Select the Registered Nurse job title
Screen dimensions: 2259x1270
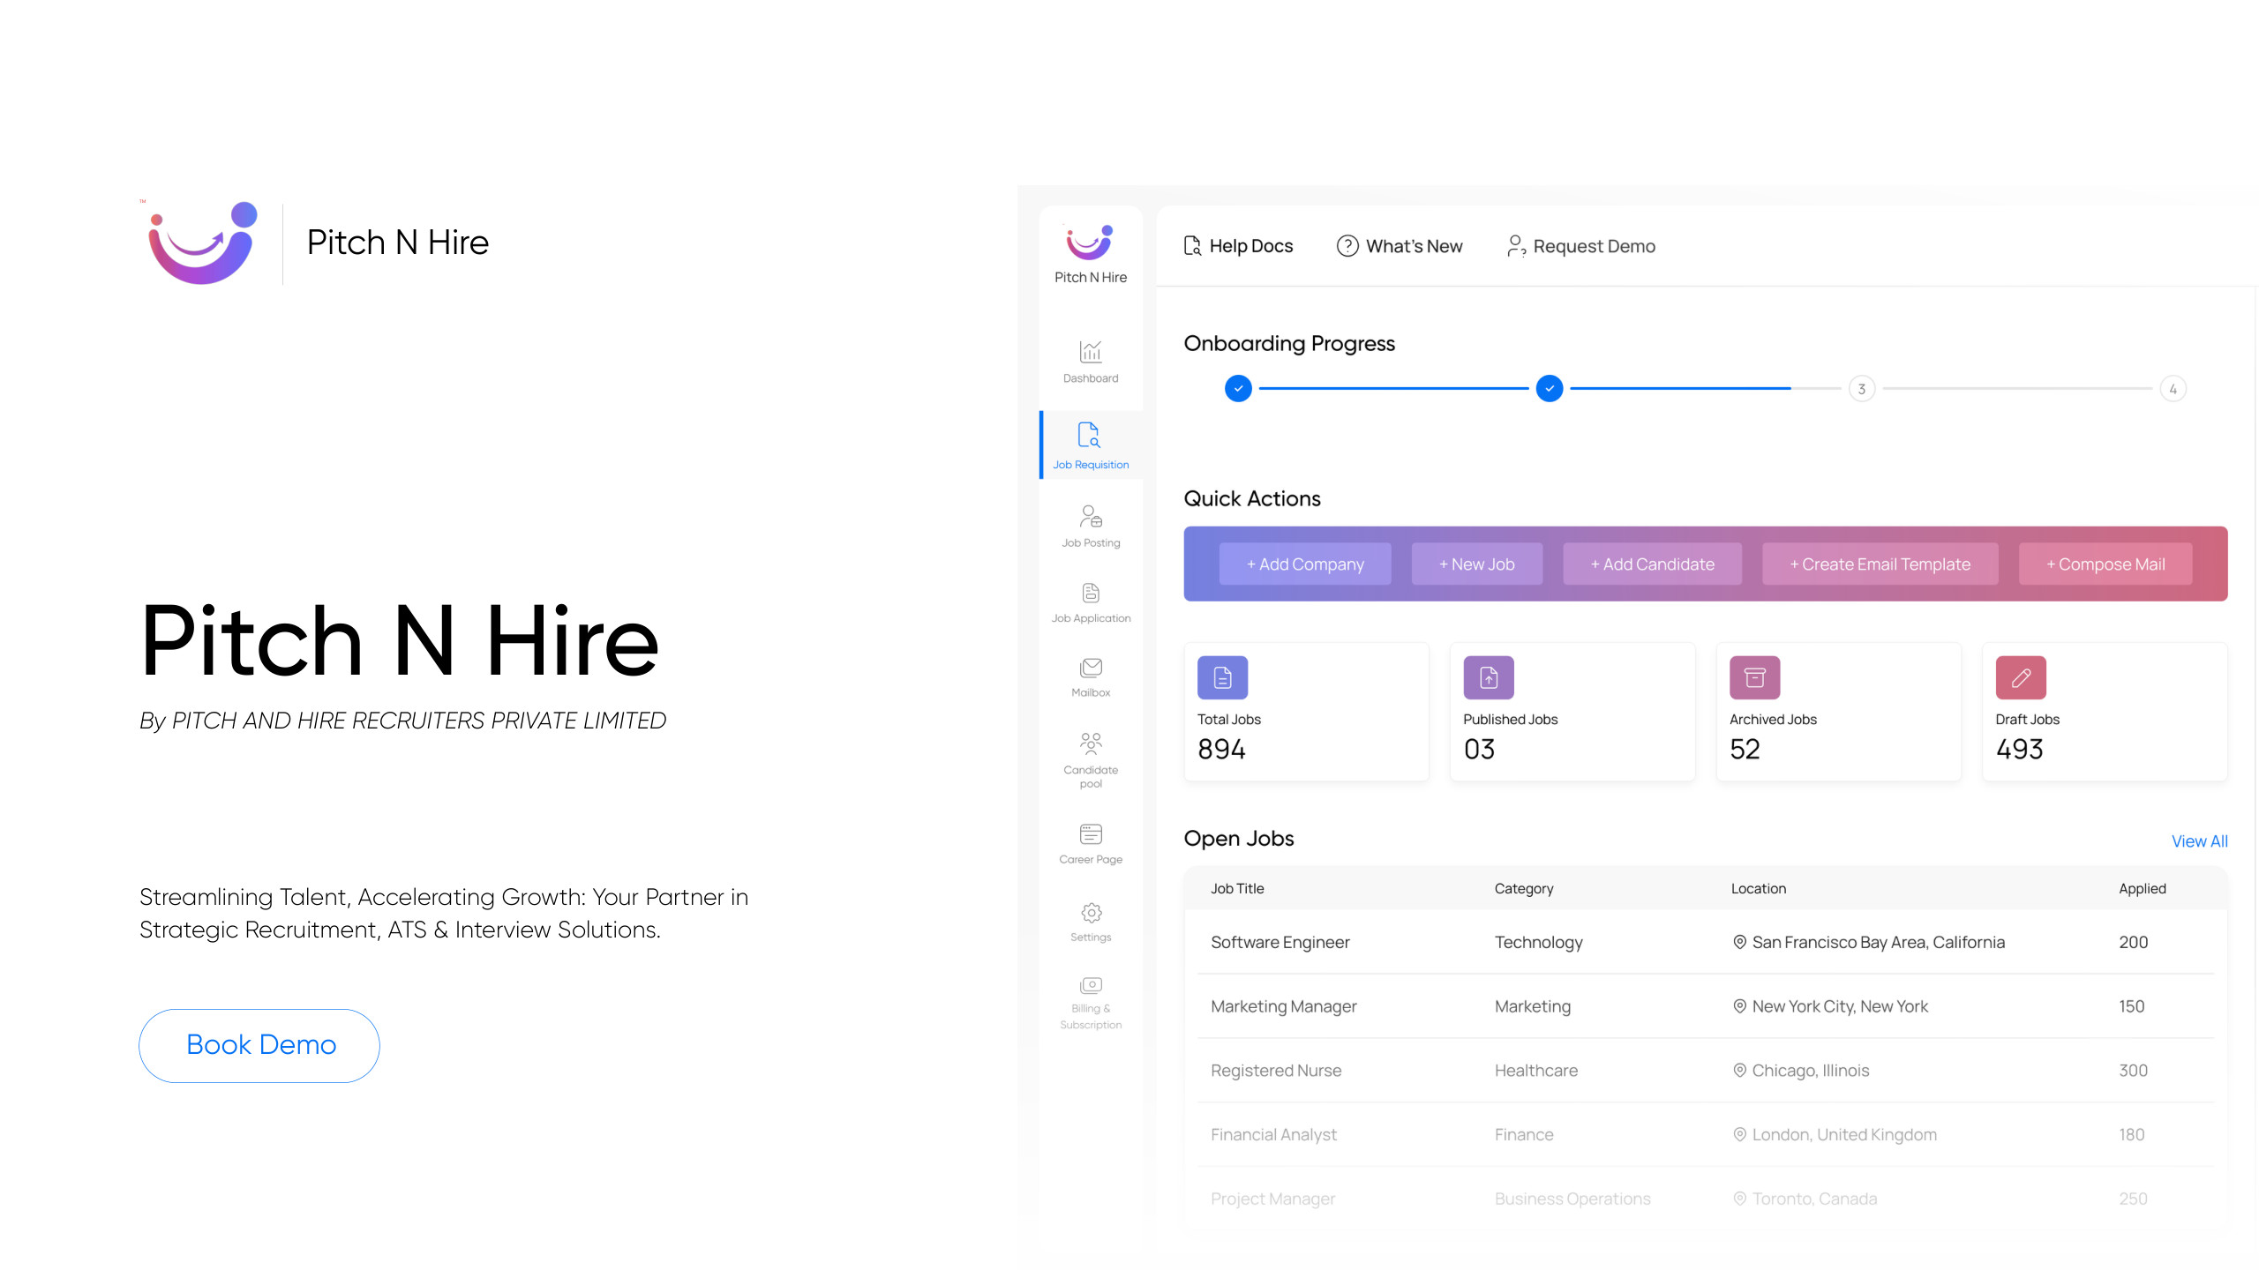pyautogui.click(x=1275, y=1071)
